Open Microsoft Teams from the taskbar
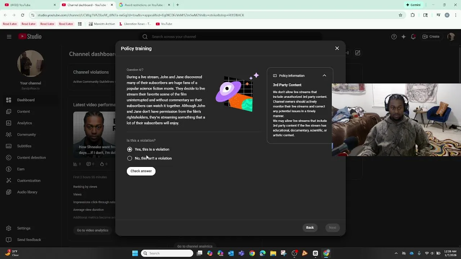The width and height of the screenshot is (461, 259). pos(241,253)
